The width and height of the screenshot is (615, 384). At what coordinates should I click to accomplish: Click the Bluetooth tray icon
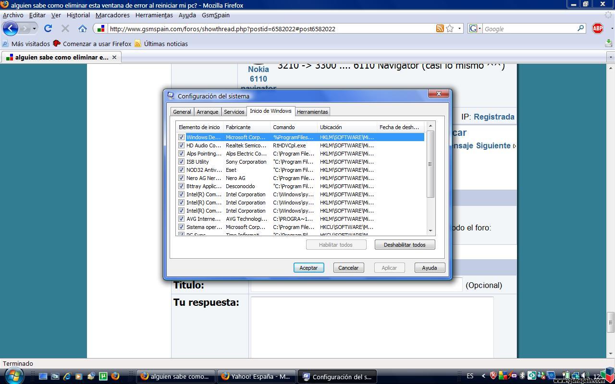pos(522,376)
